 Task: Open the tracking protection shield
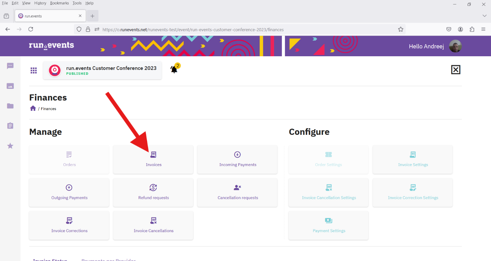[79, 29]
